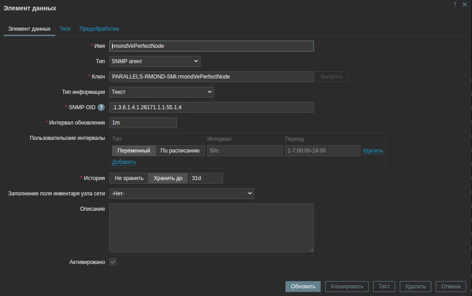Click the Отмена button
This screenshot has height=296, width=472.
tap(450, 287)
